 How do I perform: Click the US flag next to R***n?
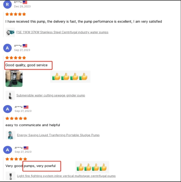tap(25, 2)
